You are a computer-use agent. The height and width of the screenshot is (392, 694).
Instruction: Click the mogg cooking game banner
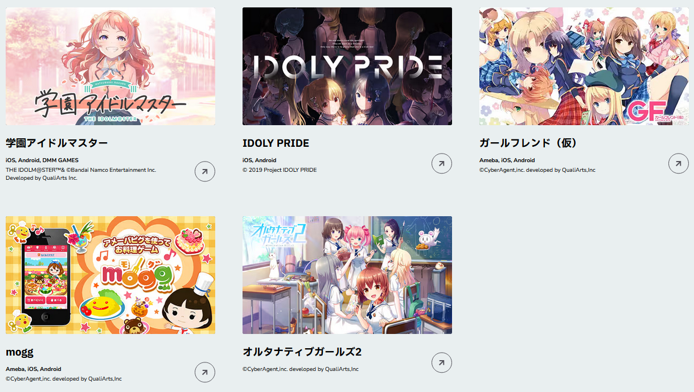pos(110,275)
